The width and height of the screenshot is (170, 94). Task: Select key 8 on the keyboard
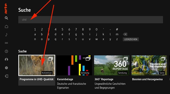click(83, 30)
